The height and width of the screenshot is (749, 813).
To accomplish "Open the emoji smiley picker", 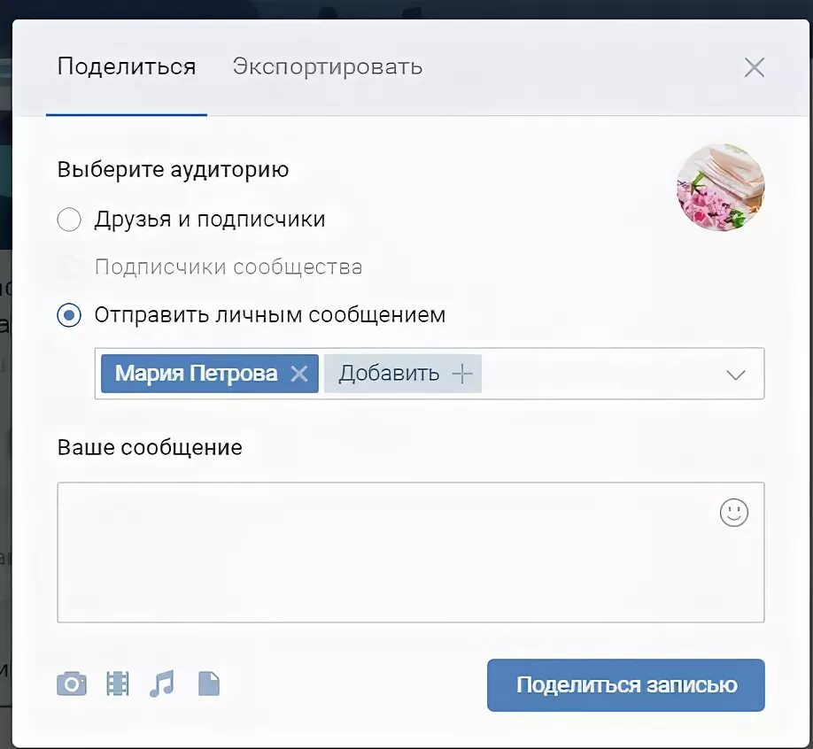I will (x=733, y=513).
